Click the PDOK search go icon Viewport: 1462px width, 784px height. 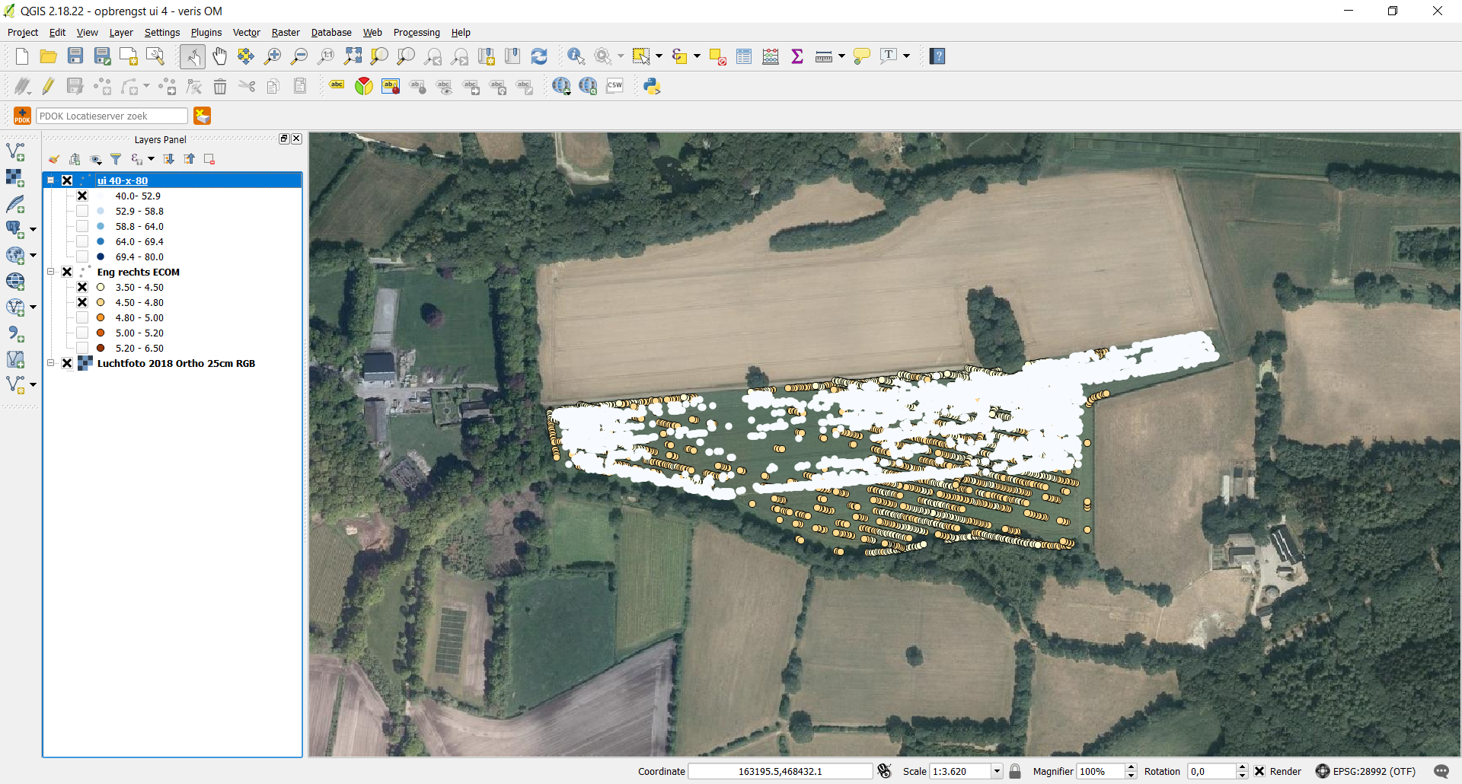(202, 116)
